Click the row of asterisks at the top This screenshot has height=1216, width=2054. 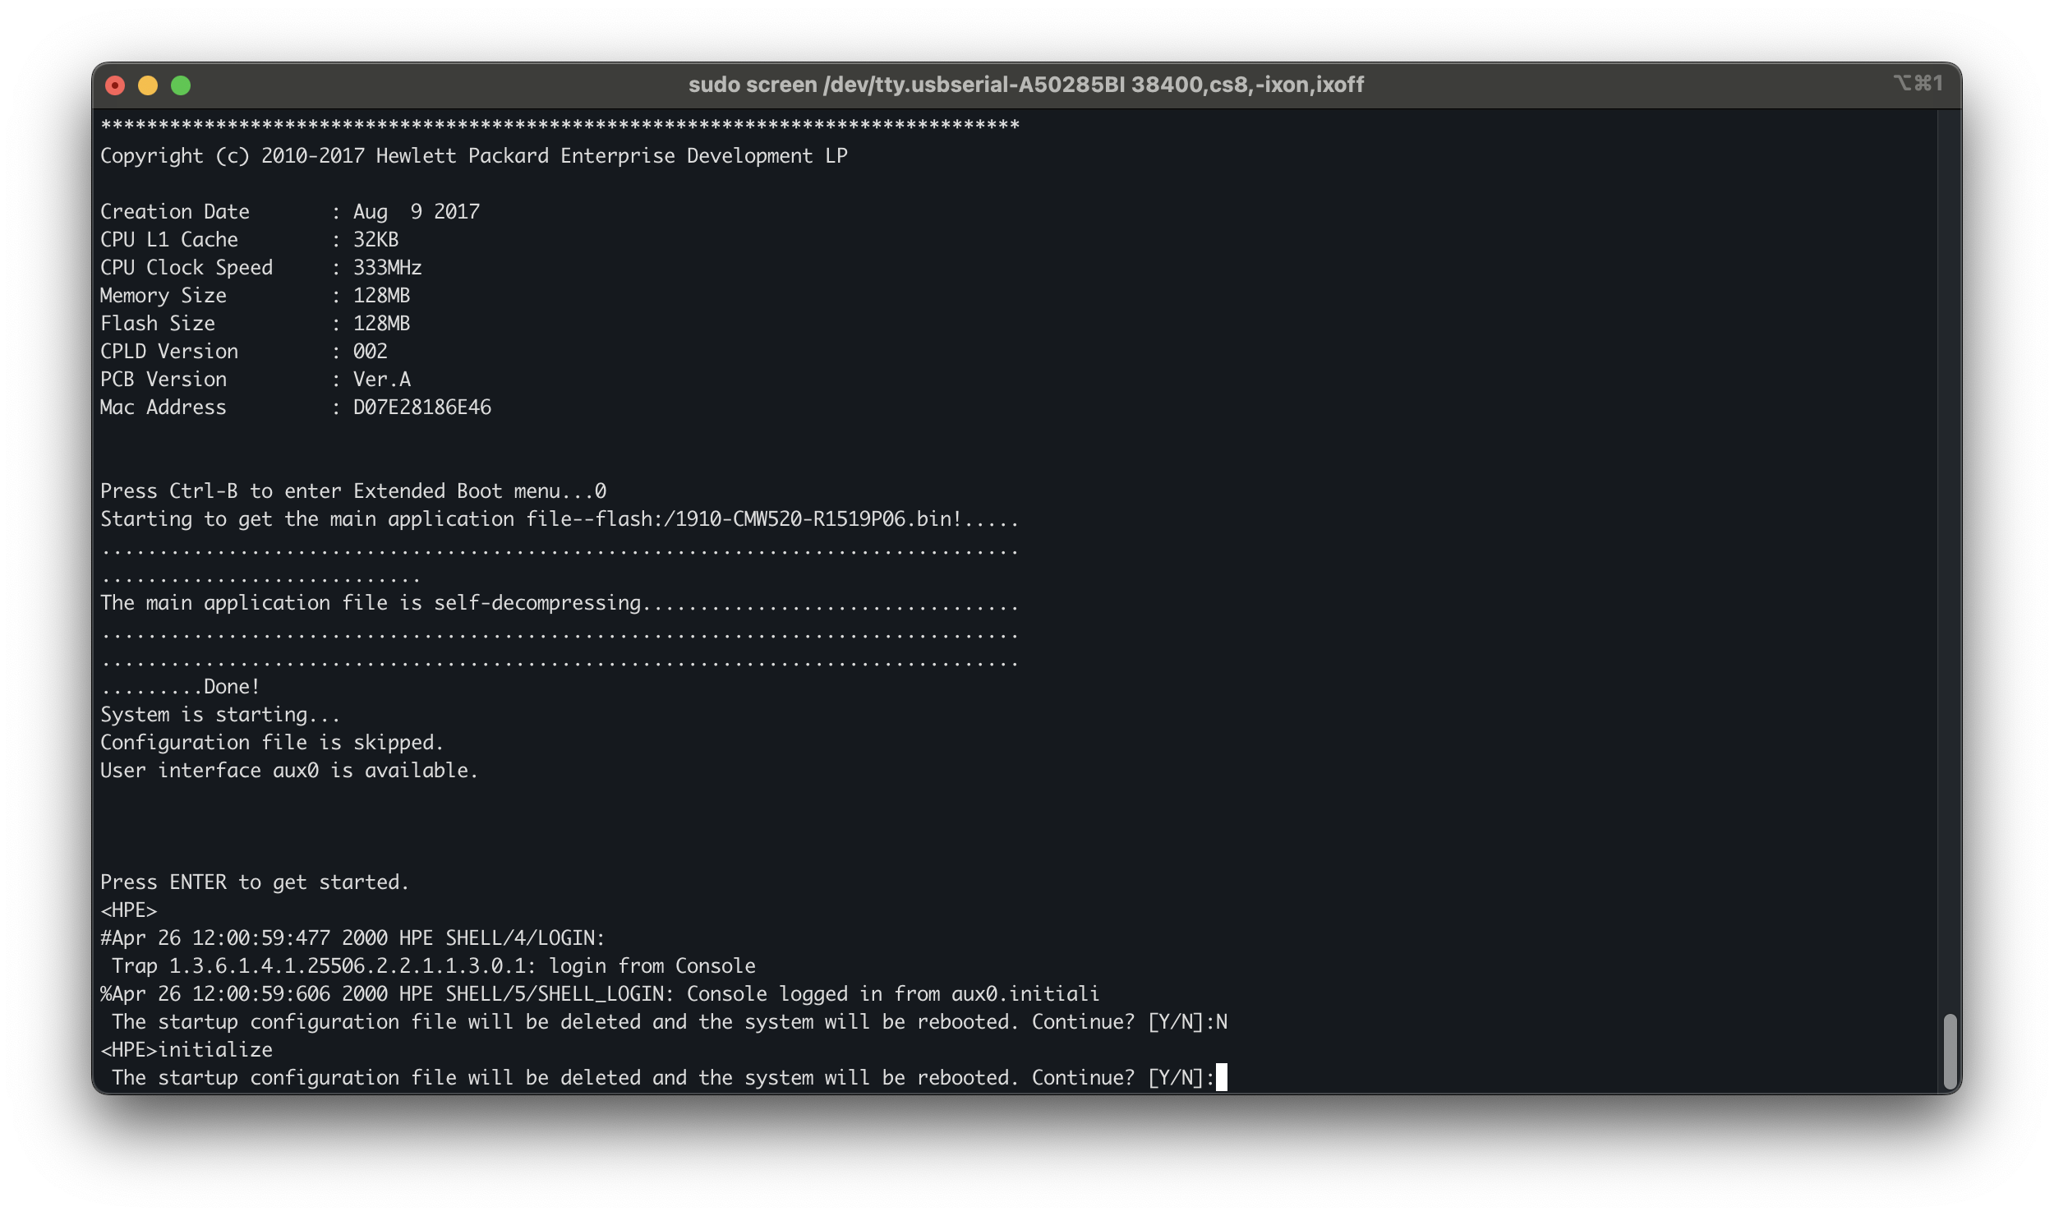pos(559,127)
